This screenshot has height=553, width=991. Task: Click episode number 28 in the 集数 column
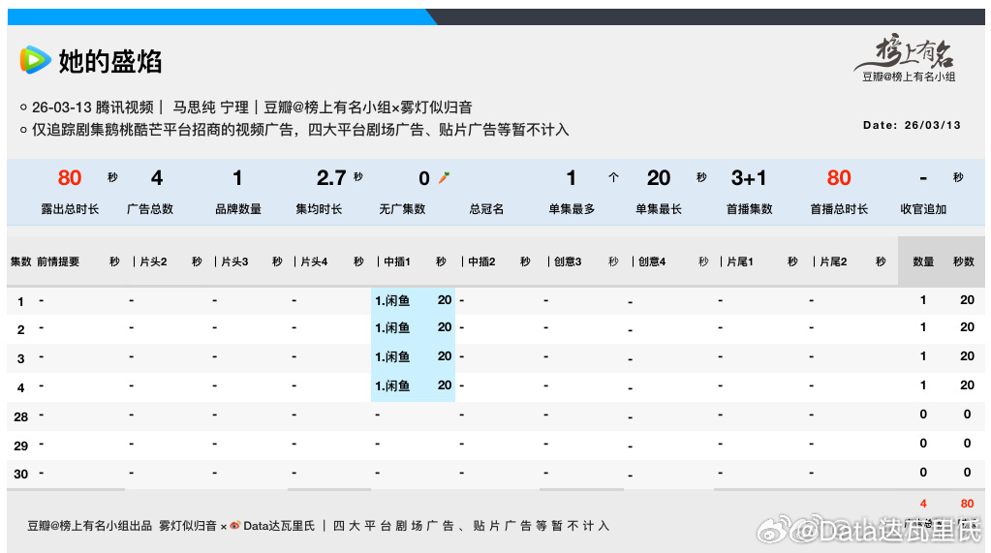click(21, 416)
